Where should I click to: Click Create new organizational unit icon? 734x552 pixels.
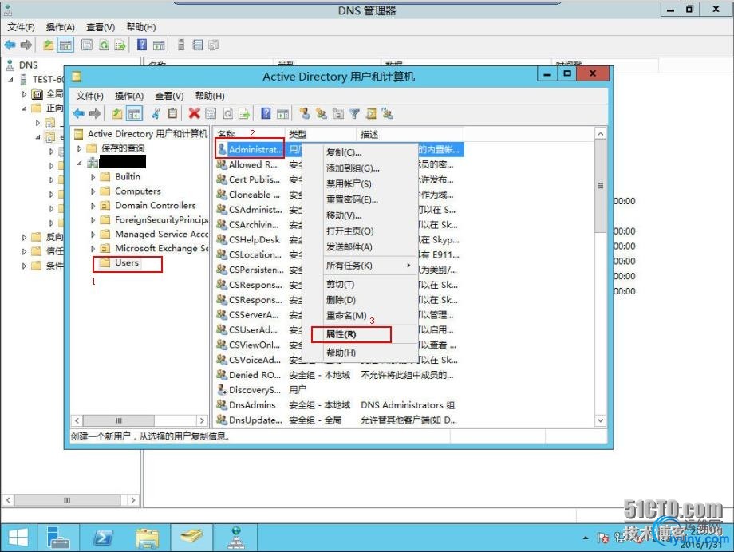[x=338, y=114]
